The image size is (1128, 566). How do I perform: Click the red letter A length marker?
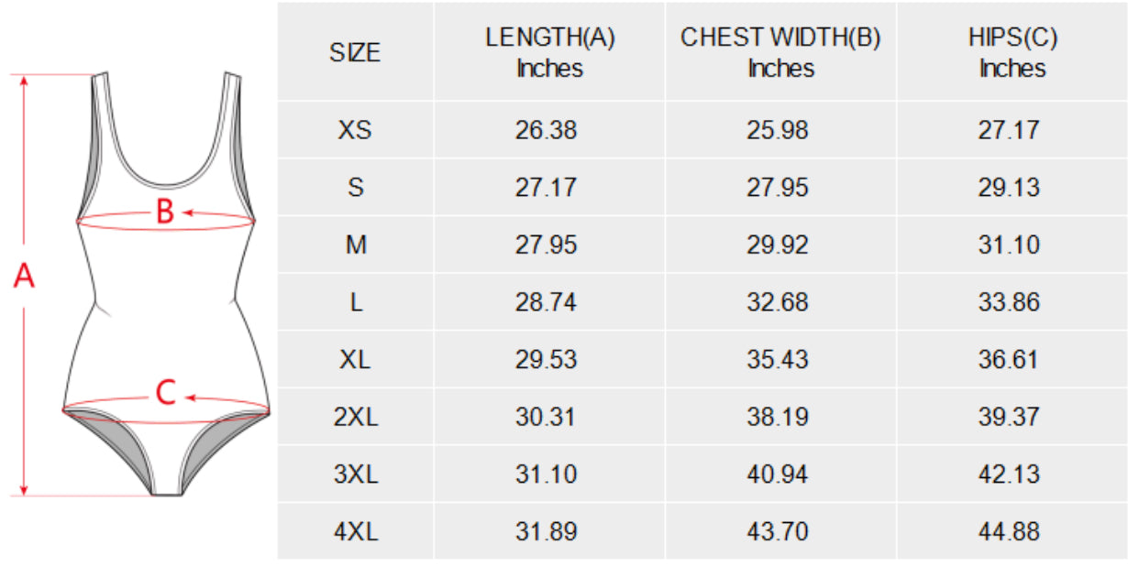tap(24, 275)
